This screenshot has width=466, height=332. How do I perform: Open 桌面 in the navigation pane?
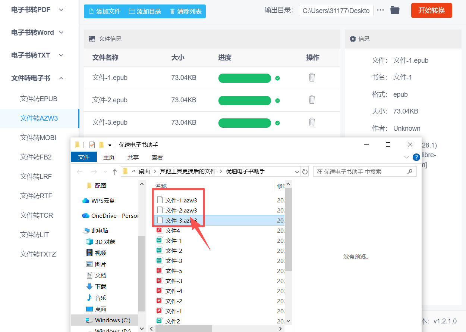[x=96, y=309]
